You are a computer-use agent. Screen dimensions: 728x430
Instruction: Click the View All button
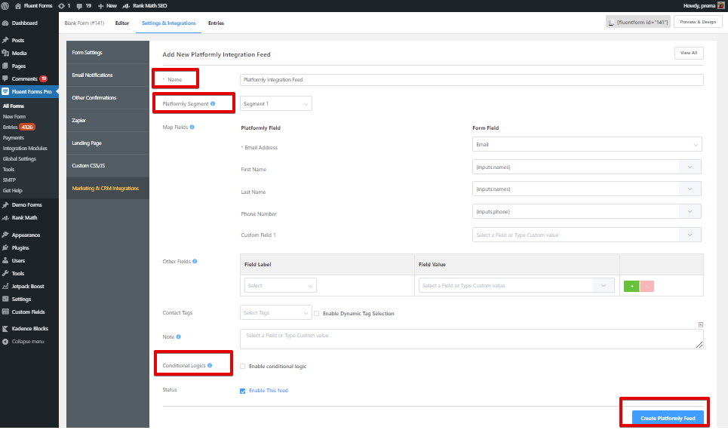689,53
